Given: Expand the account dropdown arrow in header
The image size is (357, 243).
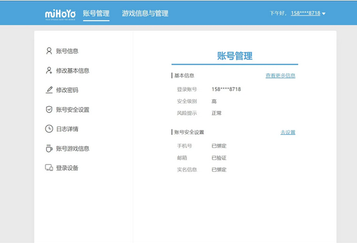Looking at the screenshot, I should point(324,14).
